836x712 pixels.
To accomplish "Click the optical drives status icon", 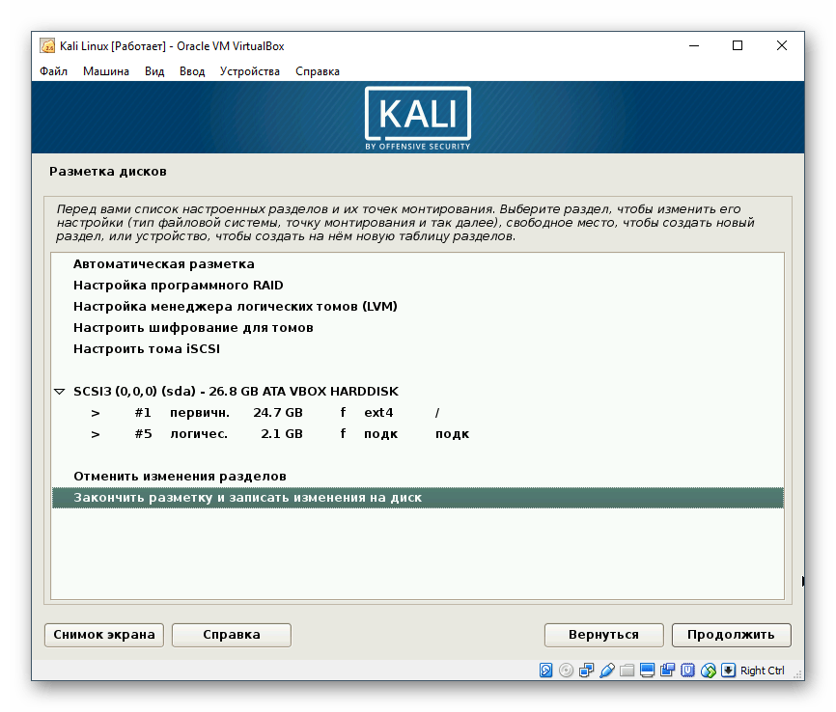I will click(x=566, y=670).
